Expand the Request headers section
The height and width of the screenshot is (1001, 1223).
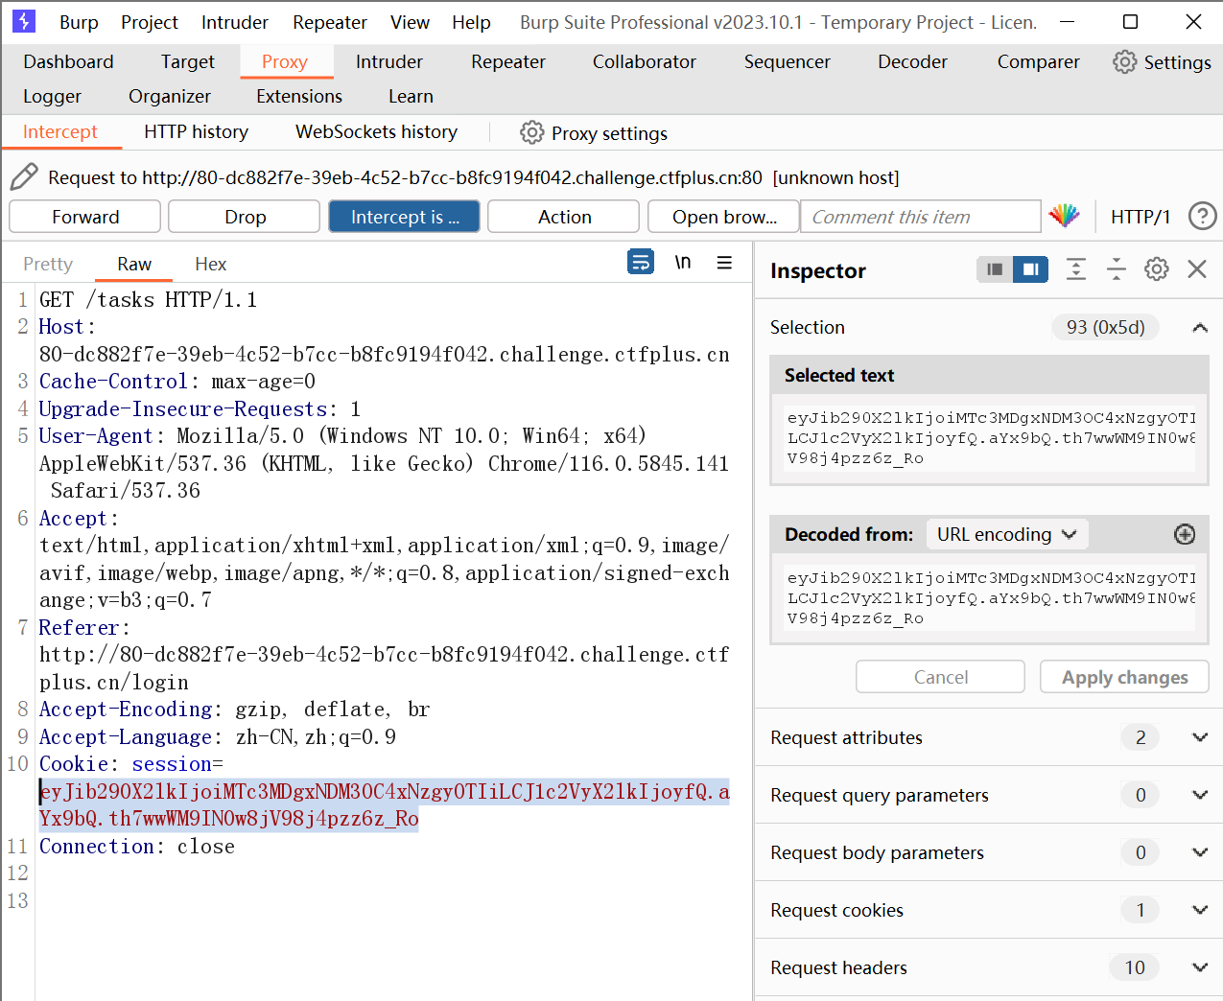[1200, 967]
